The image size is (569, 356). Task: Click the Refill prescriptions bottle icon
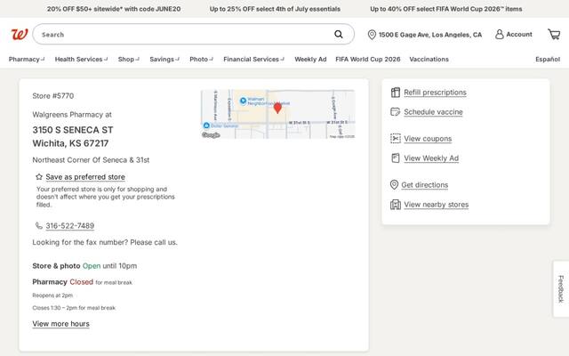click(395, 93)
